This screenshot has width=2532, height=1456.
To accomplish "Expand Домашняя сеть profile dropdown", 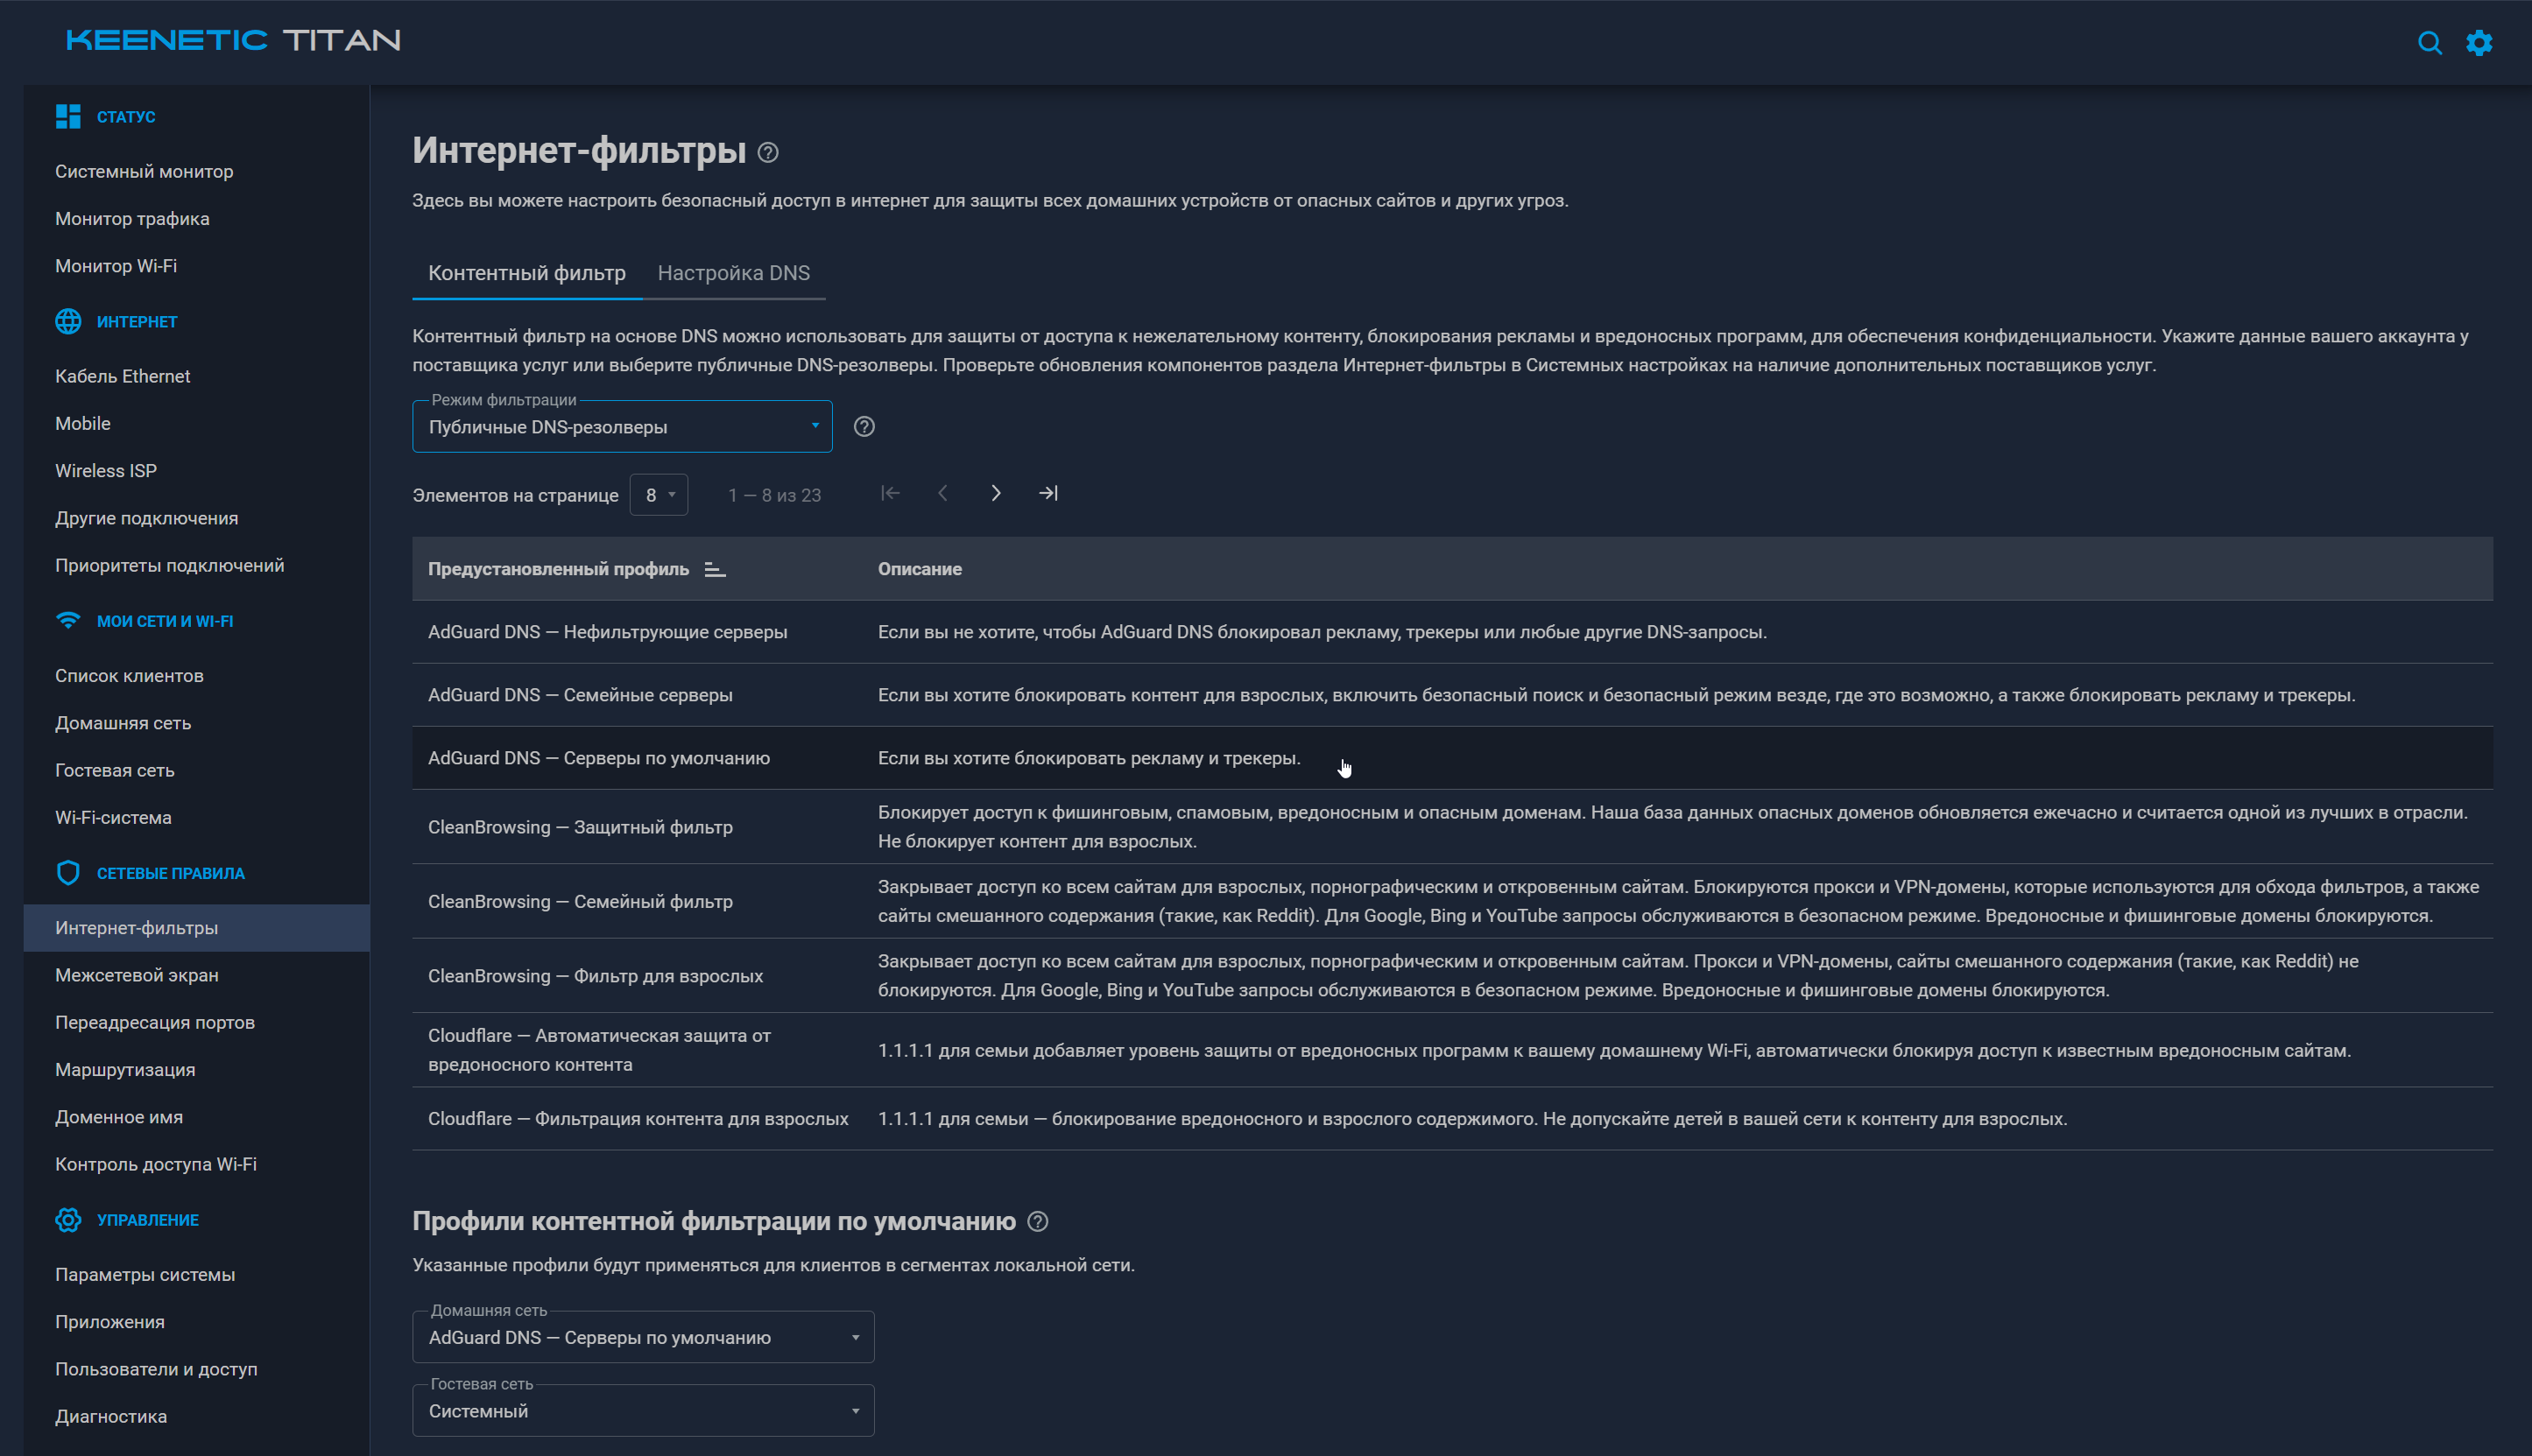I will tap(643, 1337).
